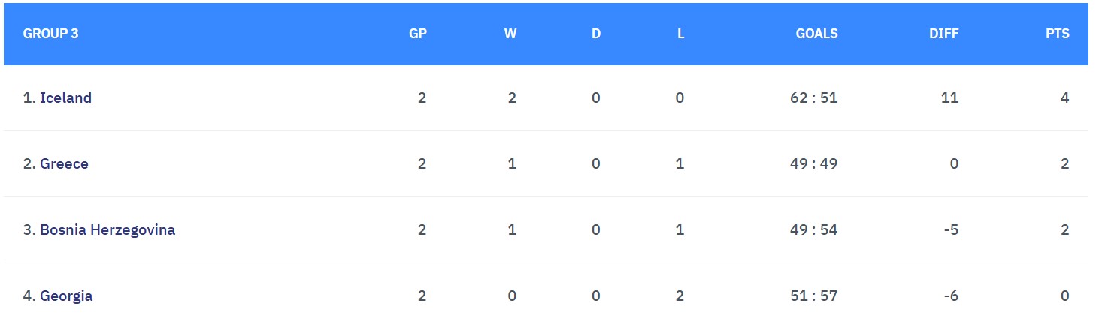
Task: Click the GROUP 3 header label
Action: pos(51,34)
